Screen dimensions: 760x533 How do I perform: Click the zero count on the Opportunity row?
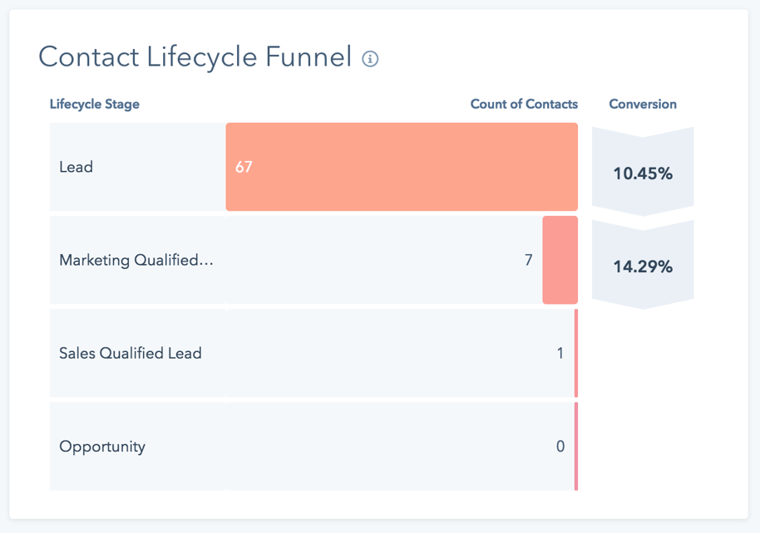tap(560, 446)
